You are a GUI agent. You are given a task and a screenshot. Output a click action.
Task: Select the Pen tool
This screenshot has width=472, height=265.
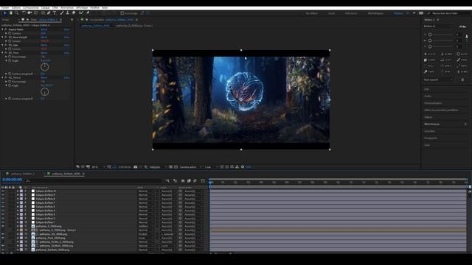pyautogui.click(x=49, y=13)
